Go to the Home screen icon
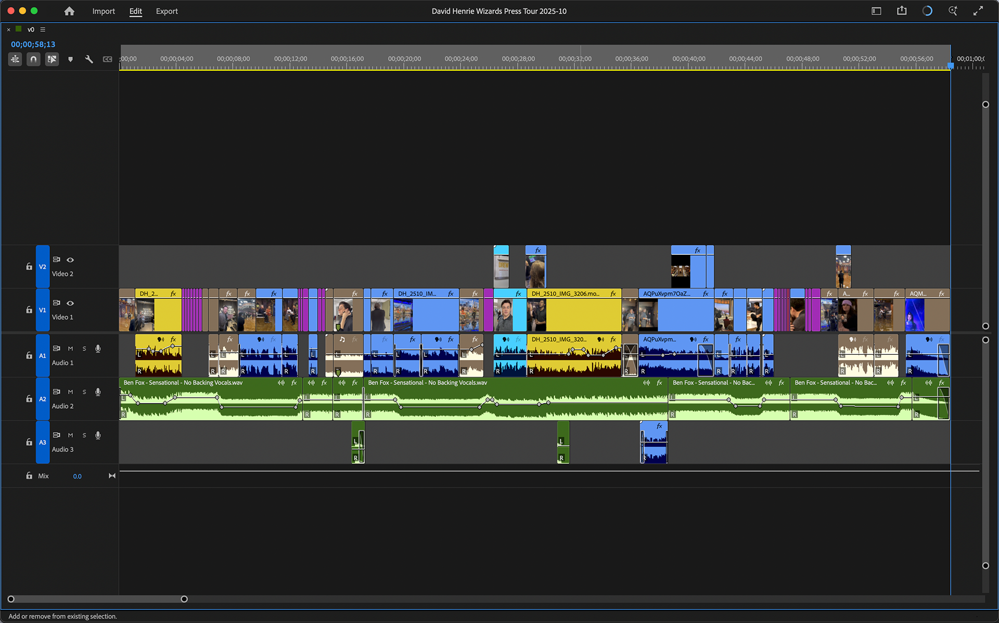999x623 pixels. 69,11
